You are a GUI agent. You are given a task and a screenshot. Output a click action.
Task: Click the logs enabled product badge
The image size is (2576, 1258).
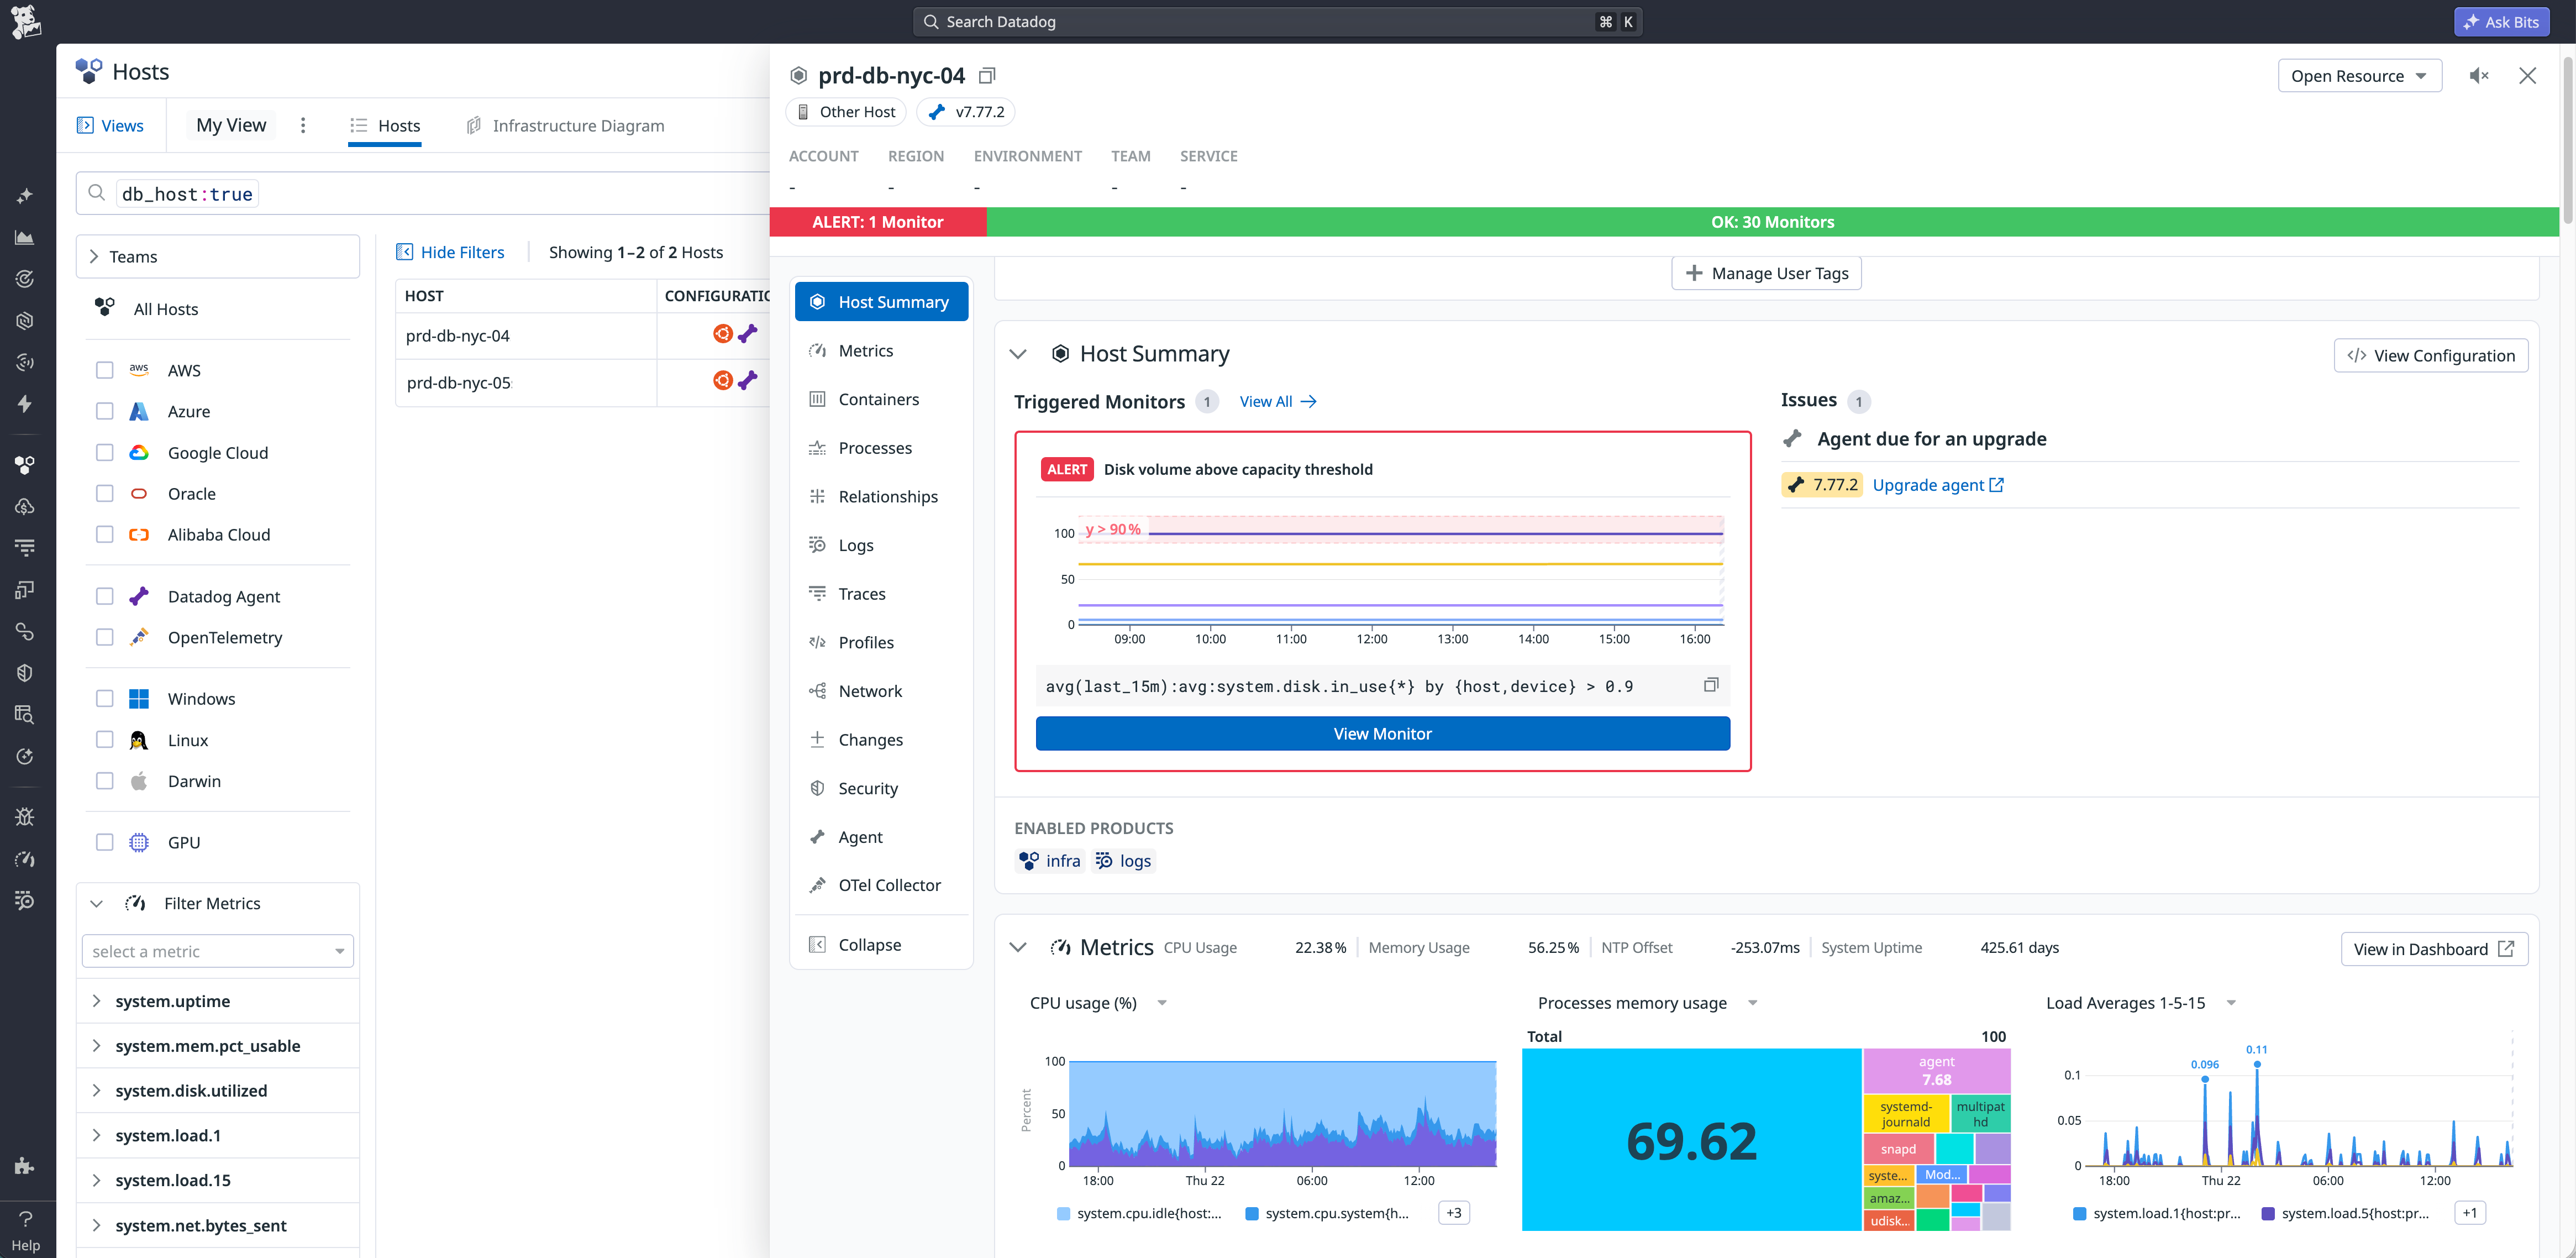coord(1123,861)
